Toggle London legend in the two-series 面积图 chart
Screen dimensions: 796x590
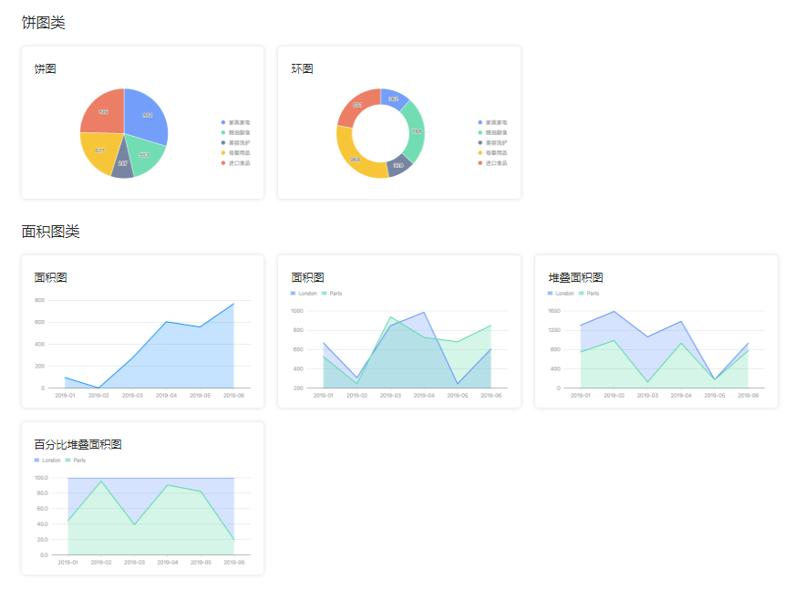[304, 294]
